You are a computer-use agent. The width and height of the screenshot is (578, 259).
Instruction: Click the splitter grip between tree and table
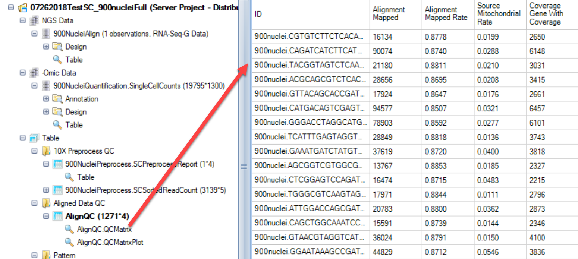click(244, 167)
